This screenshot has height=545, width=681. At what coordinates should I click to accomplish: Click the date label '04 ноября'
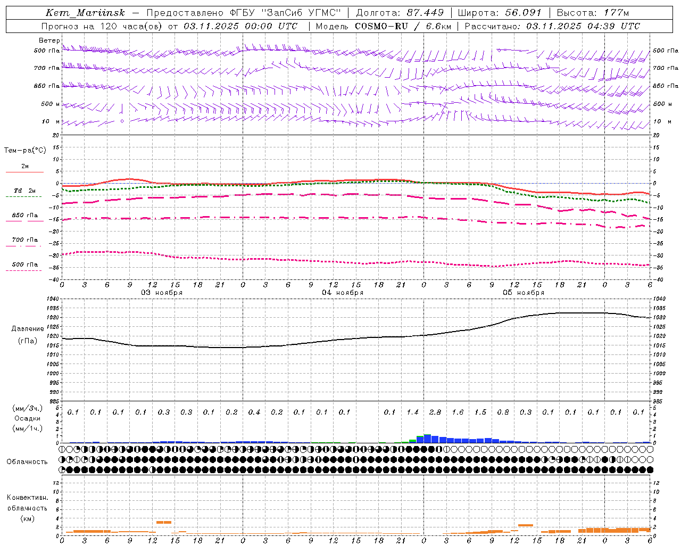click(x=343, y=293)
